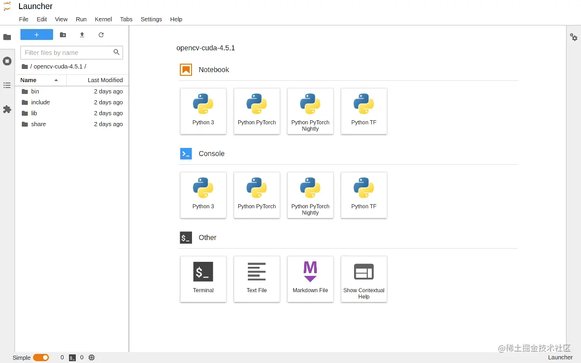
Task: Start a Python PyTorch console
Action: (257, 195)
